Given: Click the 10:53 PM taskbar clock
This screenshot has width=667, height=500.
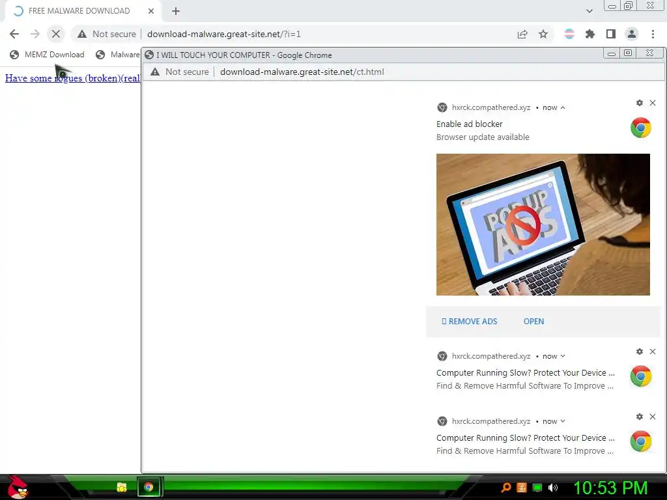Looking at the screenshot, I should [610, 488].
